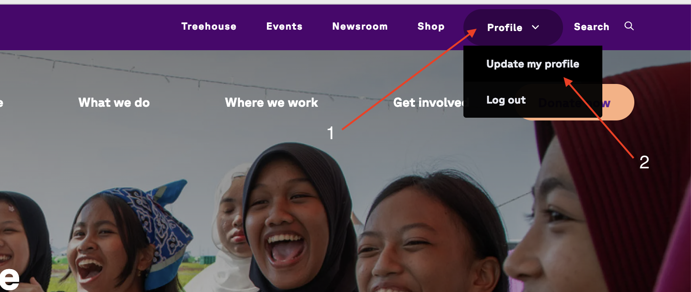
Task: Click the white annotation number 2
Action: point(644,162)
